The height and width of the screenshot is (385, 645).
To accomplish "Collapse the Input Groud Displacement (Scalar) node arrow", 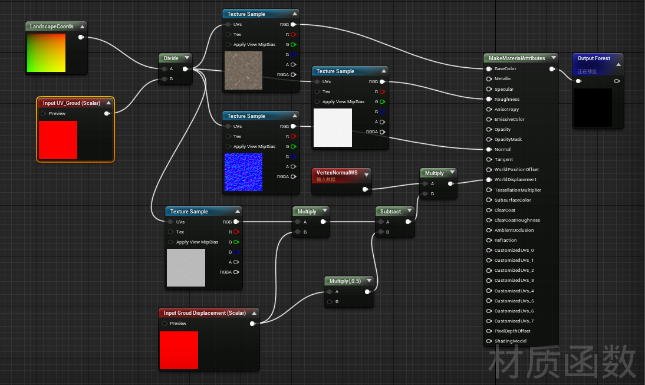I will 254,313.
